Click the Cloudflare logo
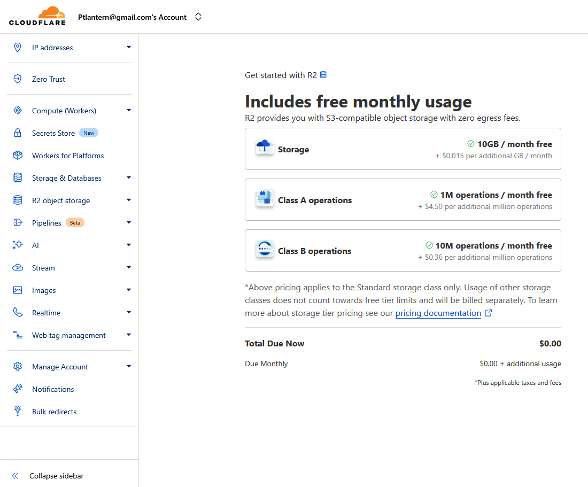This screenshot has height=487, width=588. 37,16
